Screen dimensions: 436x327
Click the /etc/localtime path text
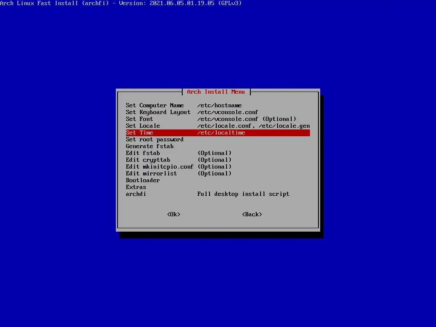pyautogui.click(x=221, y=133)
